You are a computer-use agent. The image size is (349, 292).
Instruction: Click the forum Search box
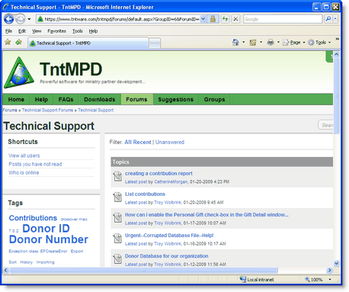(325, 125)
